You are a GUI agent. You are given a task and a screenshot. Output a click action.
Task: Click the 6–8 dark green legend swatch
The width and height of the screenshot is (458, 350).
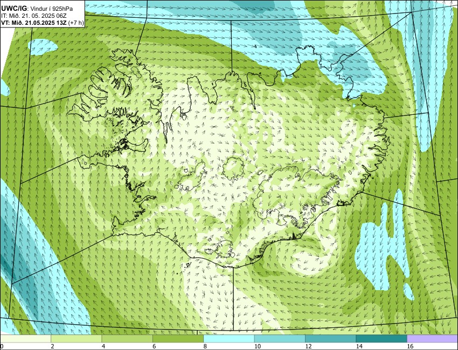178,339
